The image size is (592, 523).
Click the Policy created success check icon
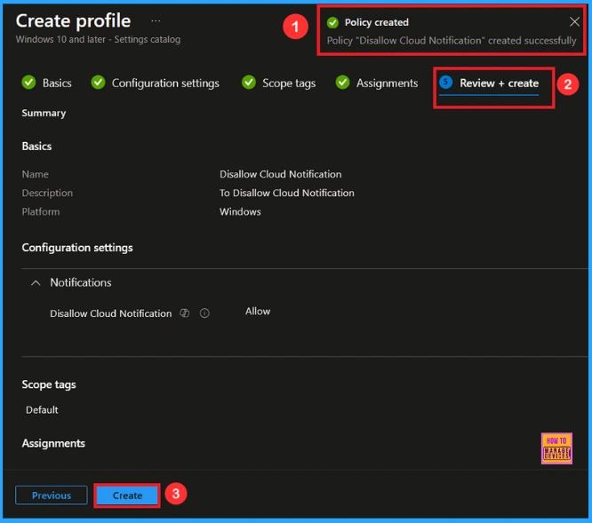pos(332,22)
